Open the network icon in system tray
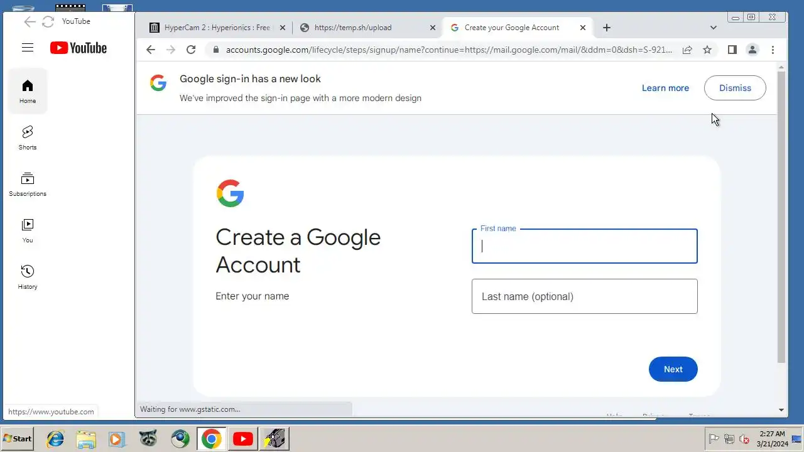The image size is (804, 452). [x=729, y=439]
